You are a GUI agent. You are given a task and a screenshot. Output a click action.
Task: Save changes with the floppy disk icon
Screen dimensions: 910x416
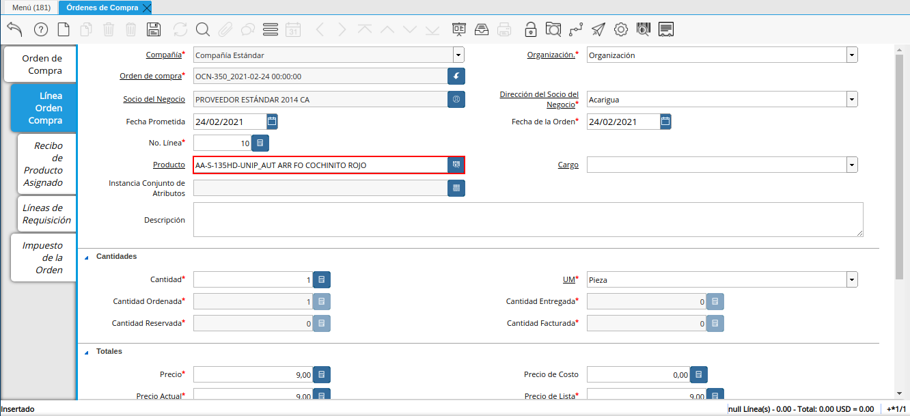(154, 29)
